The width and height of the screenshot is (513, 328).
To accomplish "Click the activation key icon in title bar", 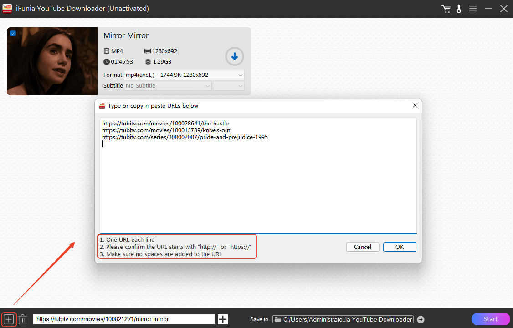I will 459,9.
